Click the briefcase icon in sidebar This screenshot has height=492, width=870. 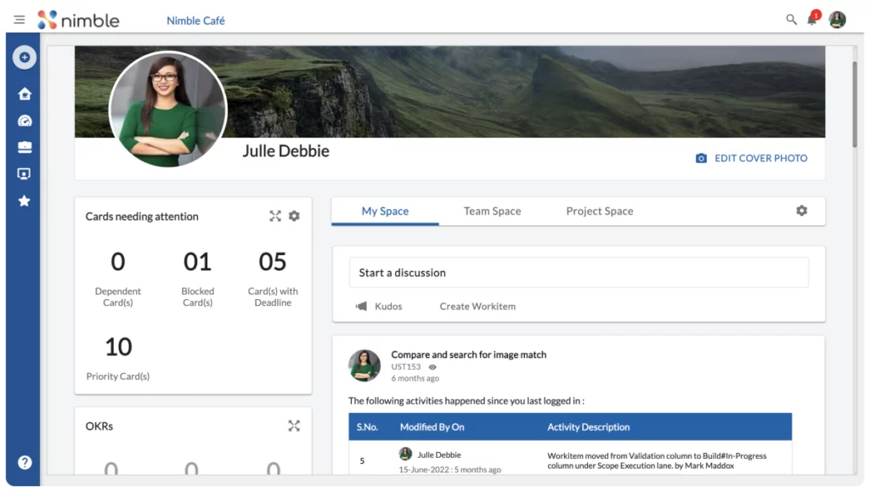[25, 147]
